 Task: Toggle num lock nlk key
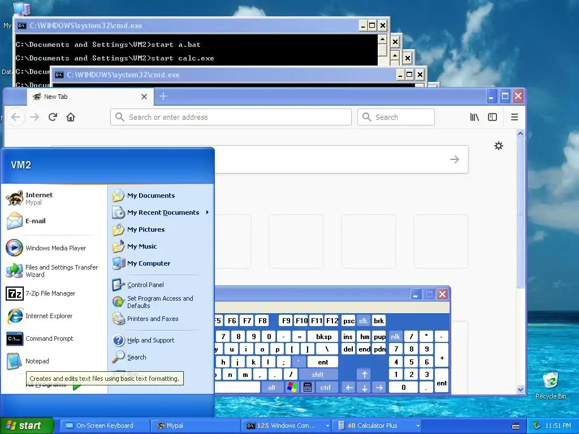[x=395, y=337]
